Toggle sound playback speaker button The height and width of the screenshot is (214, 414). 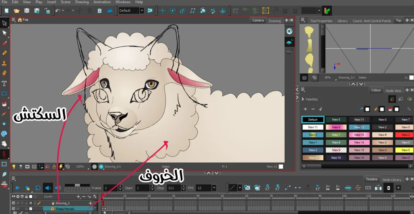click(48, 188)
